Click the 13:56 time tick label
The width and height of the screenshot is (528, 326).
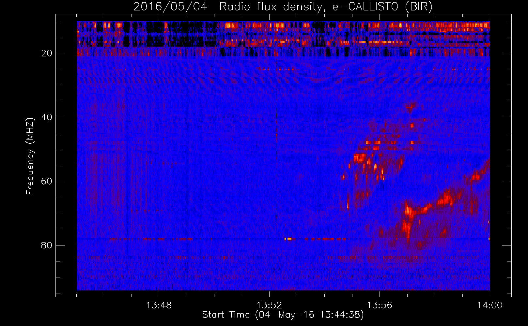380,305
